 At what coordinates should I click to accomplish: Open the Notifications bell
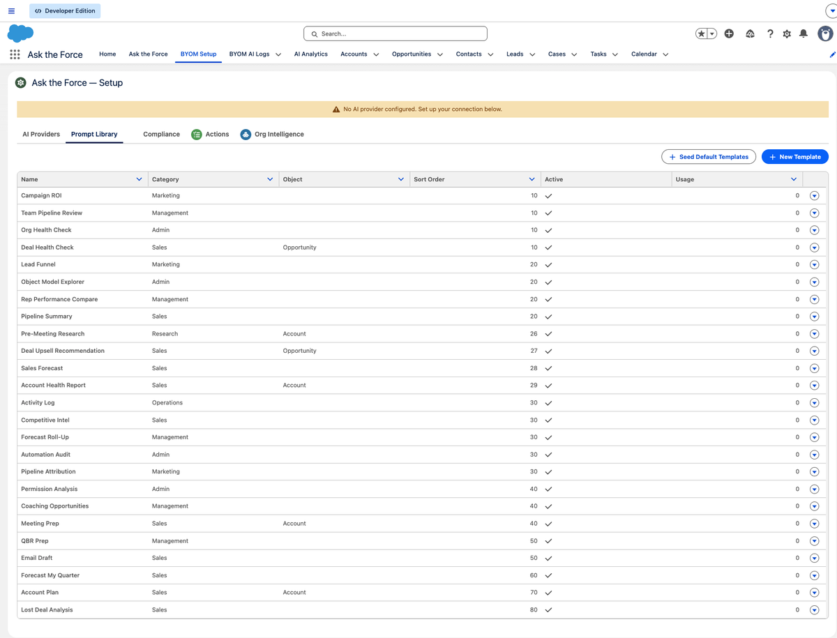coord(804,33)
